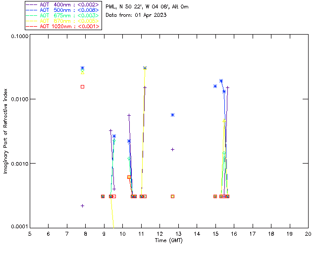Click the x-axis tick label 6
This screenshot has width=317, height=253.
[49, 234]
